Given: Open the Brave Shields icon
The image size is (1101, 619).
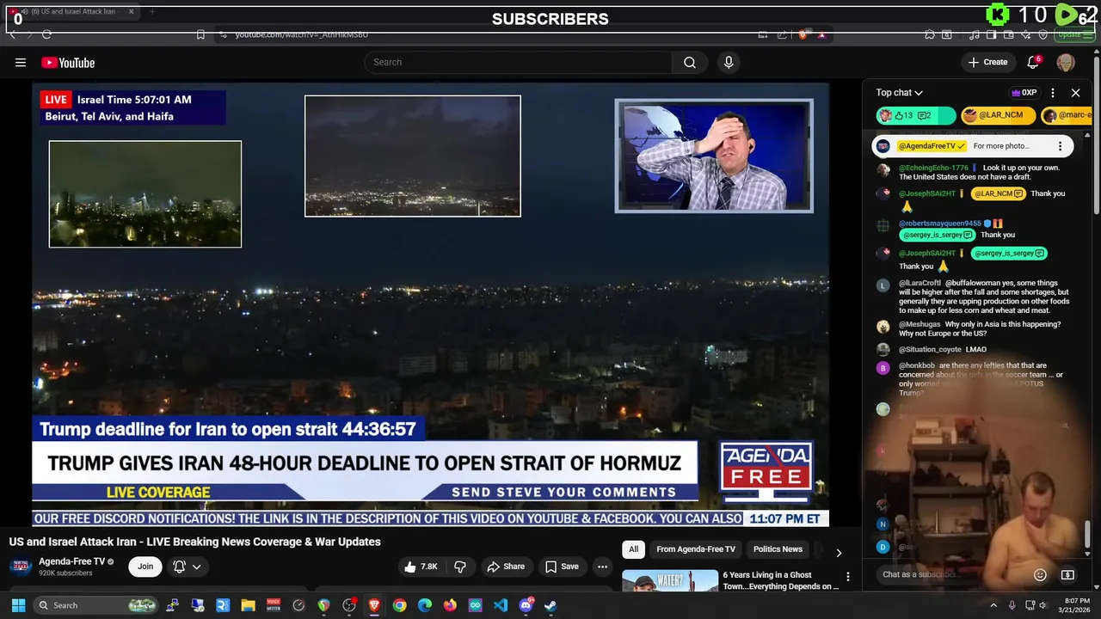Looking at the screenshot, I should tap(803, 34).
